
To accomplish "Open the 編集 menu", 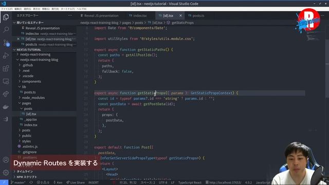I will 18,9.
